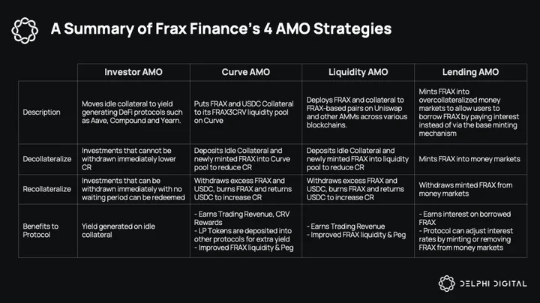Click the cell about FRAX-based pairs on Uniswap
The width and height of the screenshot is (540, 303).
click(x=358, y=112)
